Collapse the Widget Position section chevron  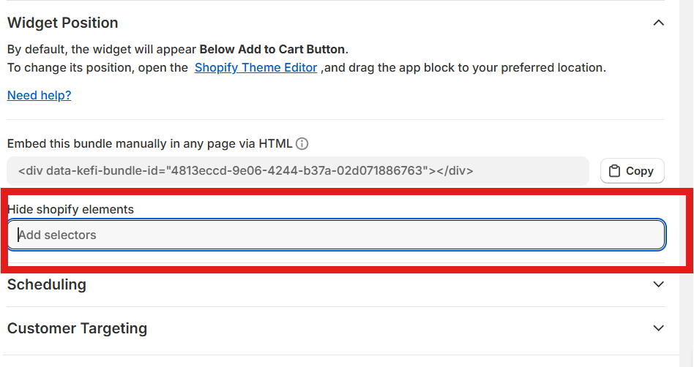pyautogui.click(x=659, y=23)
